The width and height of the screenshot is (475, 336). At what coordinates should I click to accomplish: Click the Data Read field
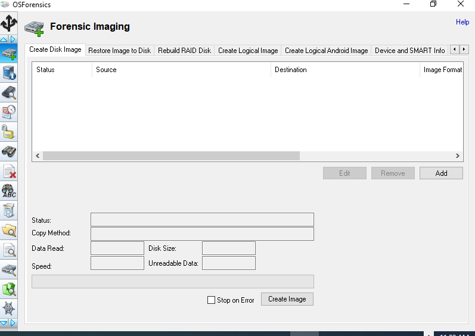tap(117, 248)
